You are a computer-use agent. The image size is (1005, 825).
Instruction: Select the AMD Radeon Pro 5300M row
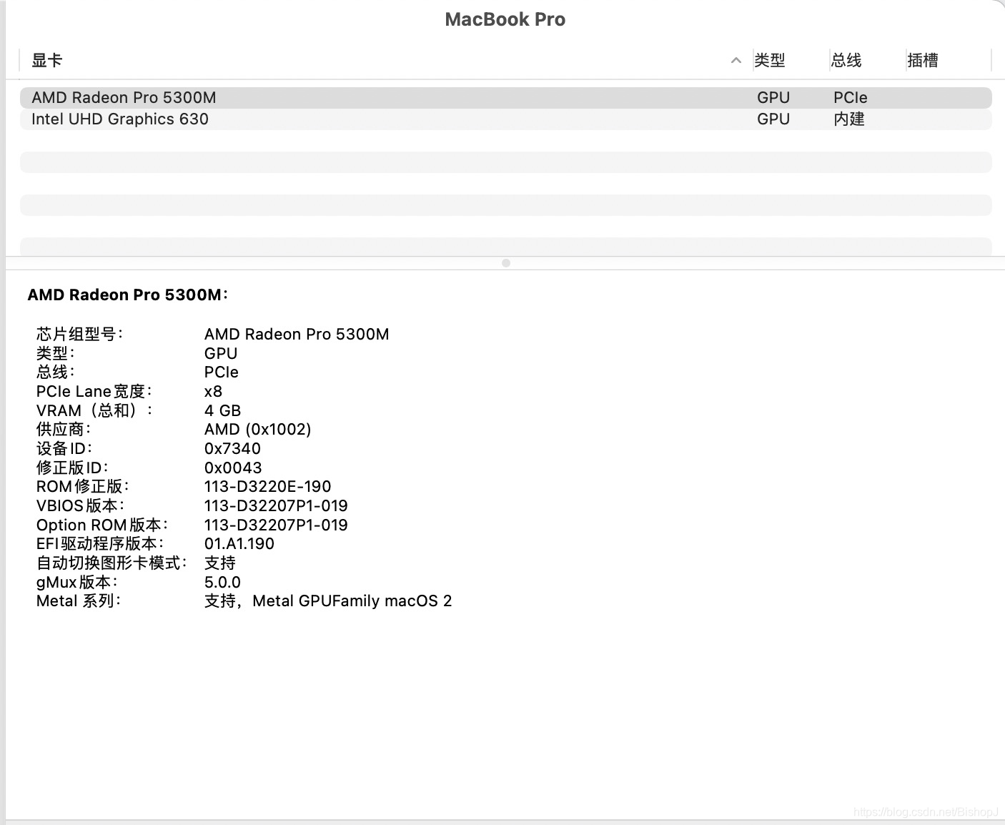click(x=505, y=98)
